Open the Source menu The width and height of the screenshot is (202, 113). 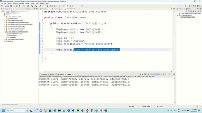coord(9,3)
